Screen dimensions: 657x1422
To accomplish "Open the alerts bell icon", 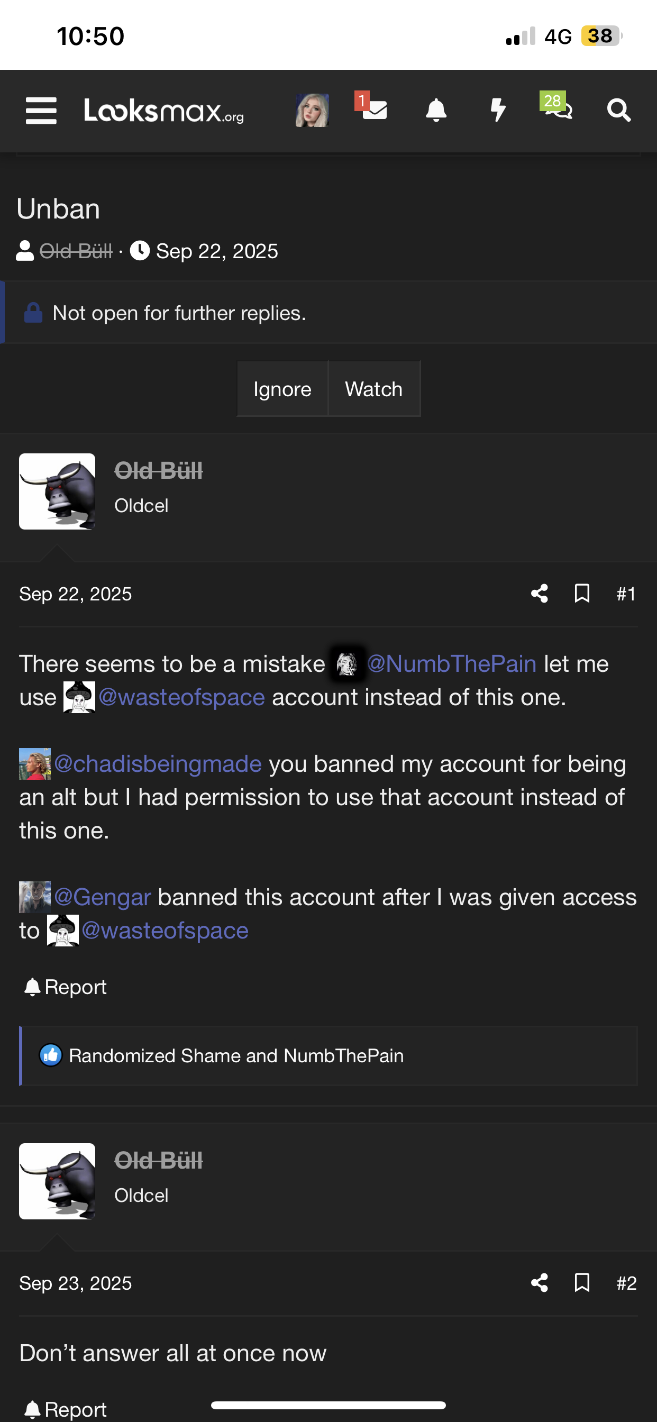I will click(435, 110).
